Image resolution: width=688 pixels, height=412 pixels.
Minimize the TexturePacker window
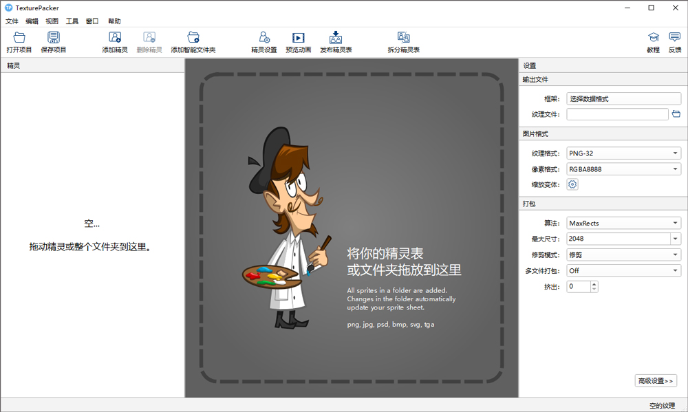click(x=627, y=8)
